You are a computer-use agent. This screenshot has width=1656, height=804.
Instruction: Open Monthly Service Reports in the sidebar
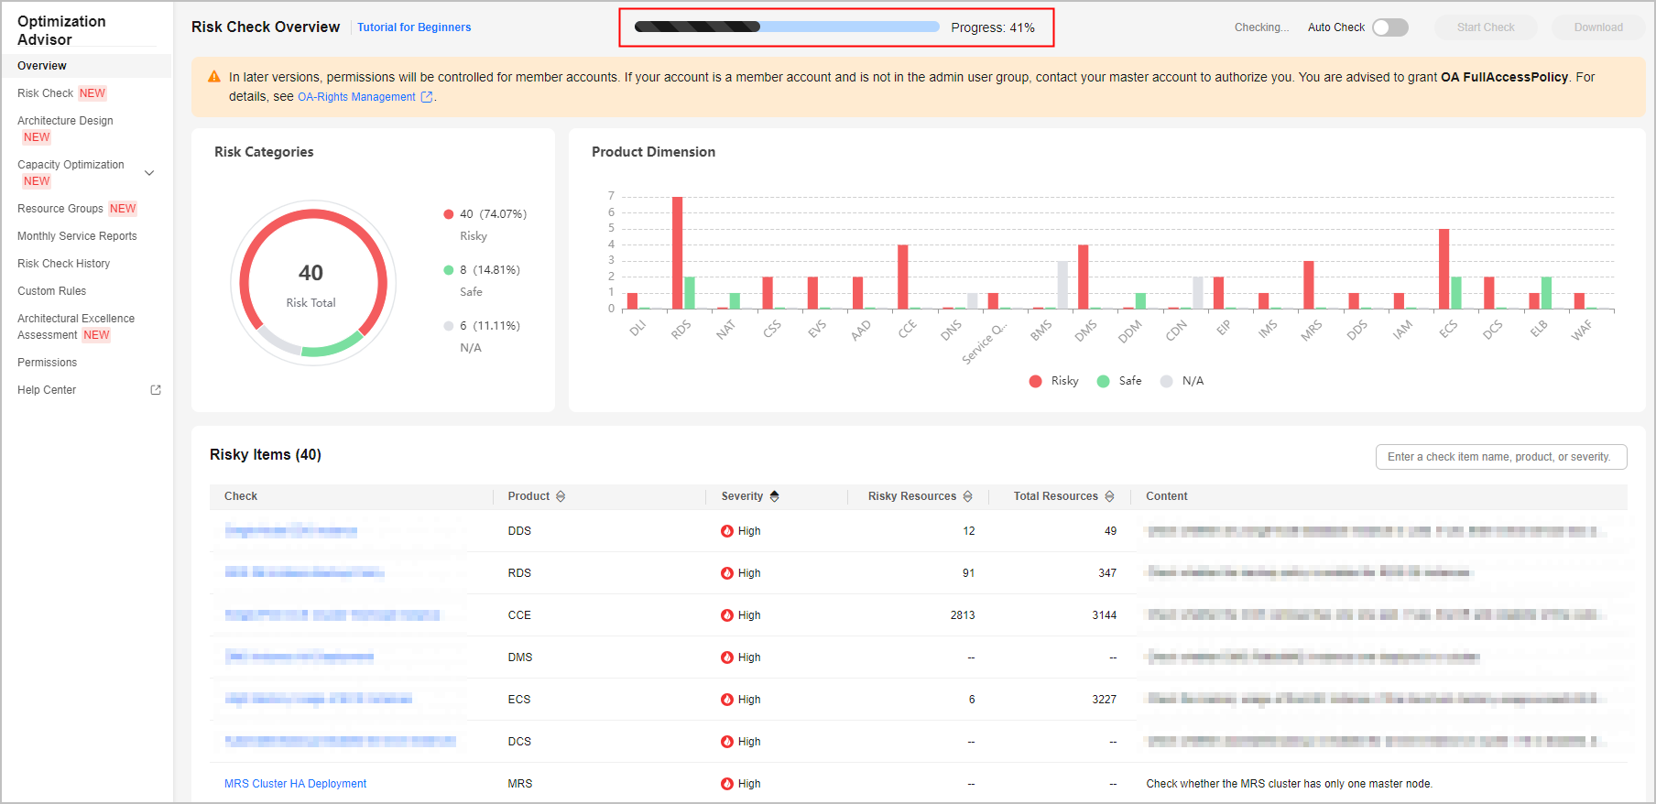point(77,236)
